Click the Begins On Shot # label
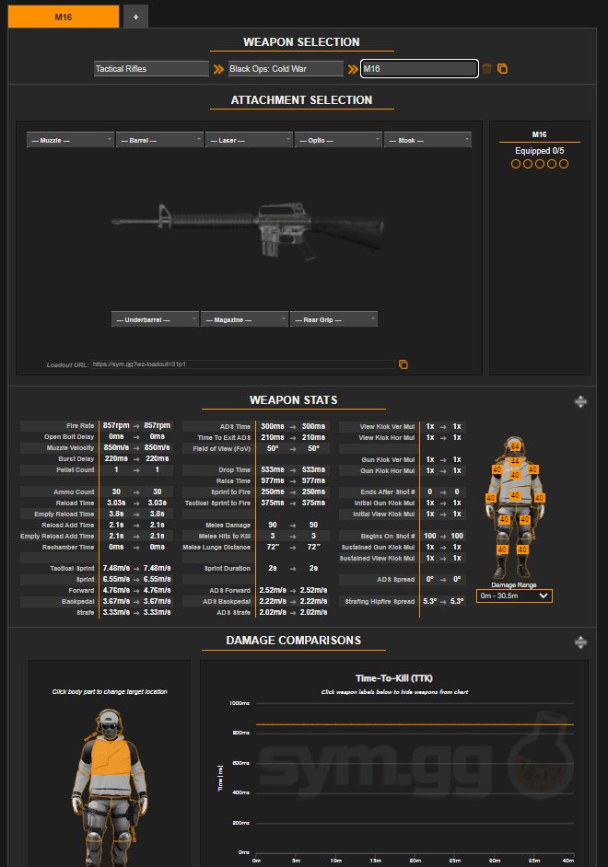Image resolution: width=608 pixels, height=867 pixels. [x=387, y=537]
